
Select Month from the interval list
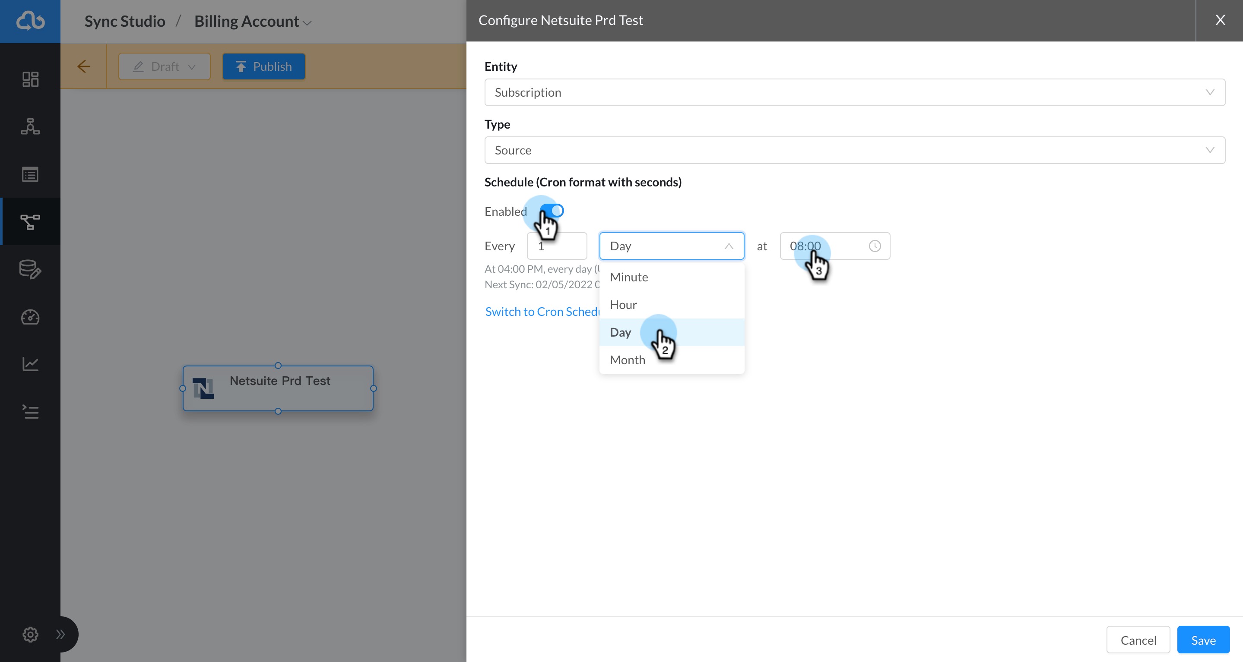672,359
